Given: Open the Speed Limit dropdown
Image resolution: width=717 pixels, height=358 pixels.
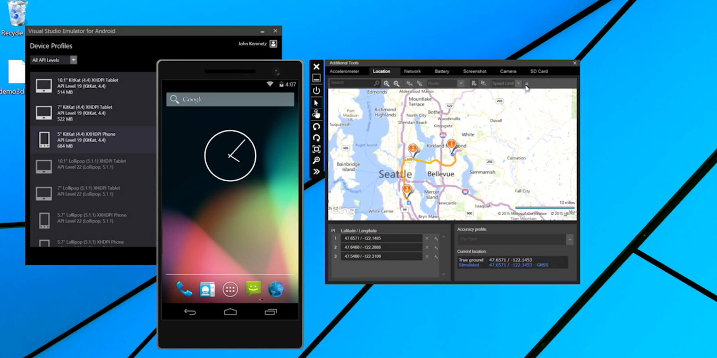Looking at the screenshot, I should coord(518,84).
